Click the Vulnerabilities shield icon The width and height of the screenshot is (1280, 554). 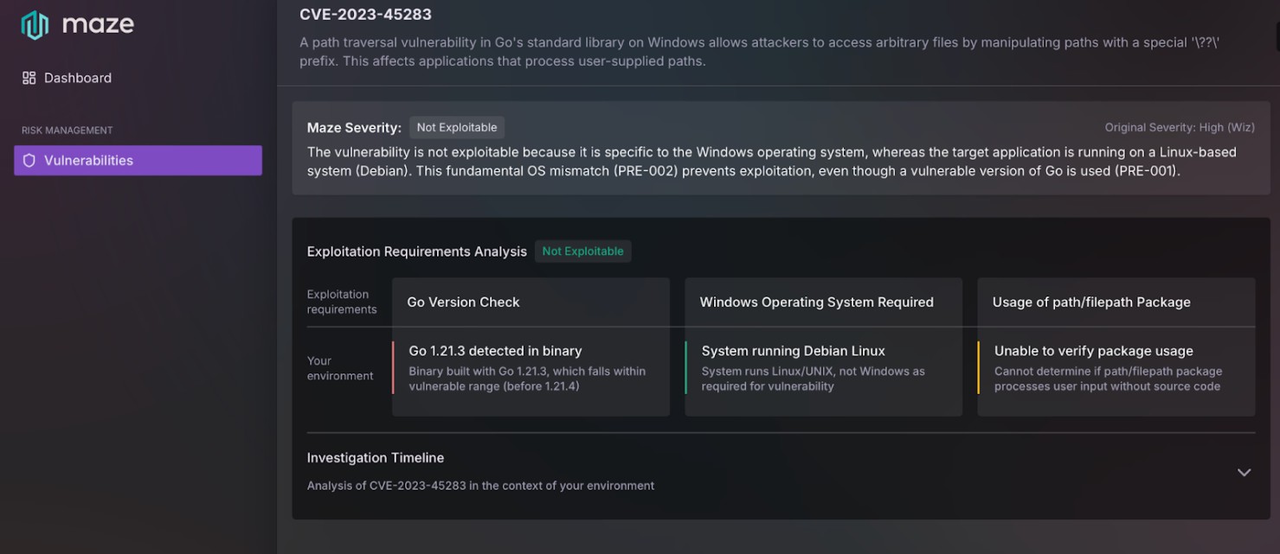pos(29,161)
